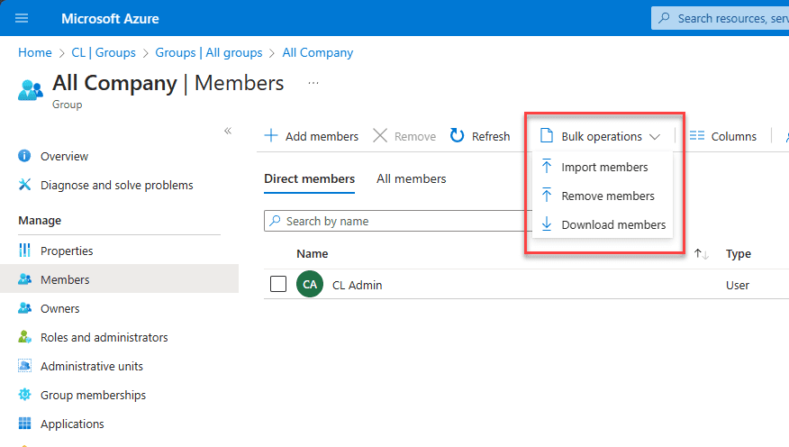Click the search magnifier in top bar
Viewport: 789px width, 447px height.
664,19
